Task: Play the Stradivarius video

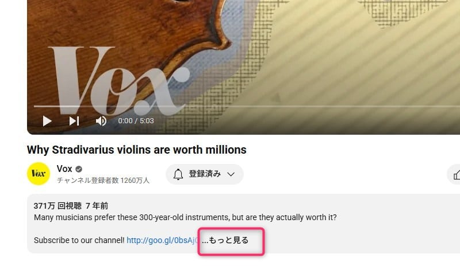Action: coord(47,121)
